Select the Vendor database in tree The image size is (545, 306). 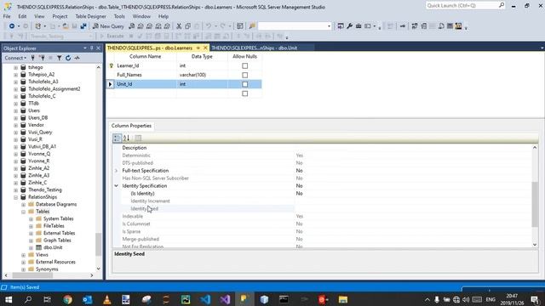point(36,125)
